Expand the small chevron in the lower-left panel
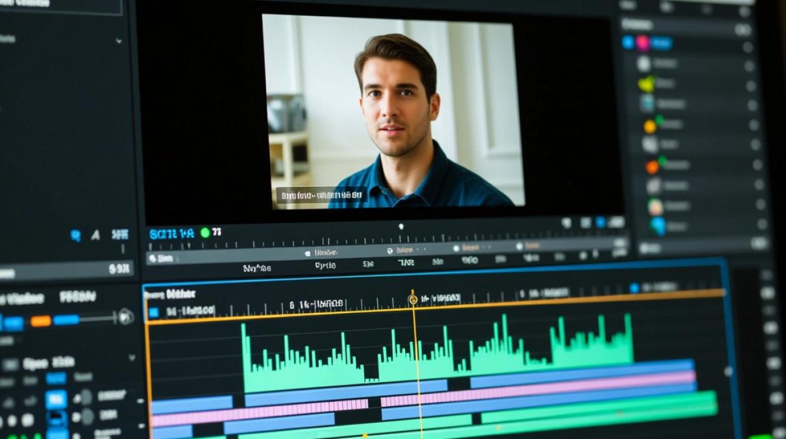This screenshot has width=786, height=439. point(132,357)
